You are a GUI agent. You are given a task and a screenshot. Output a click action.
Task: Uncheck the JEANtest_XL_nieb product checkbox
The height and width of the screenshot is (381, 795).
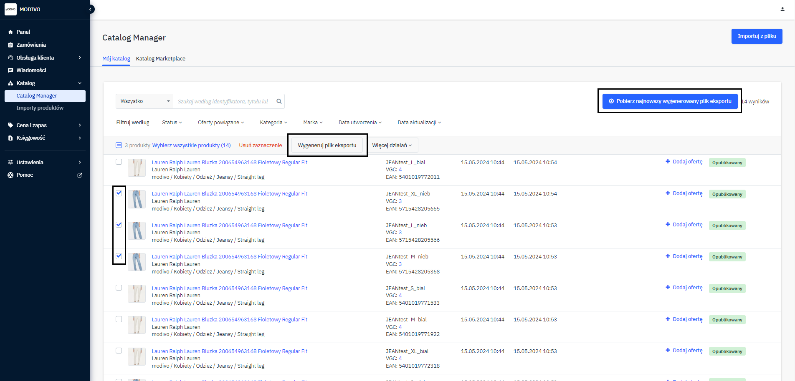pyautogui.click(x=119, y=193)
